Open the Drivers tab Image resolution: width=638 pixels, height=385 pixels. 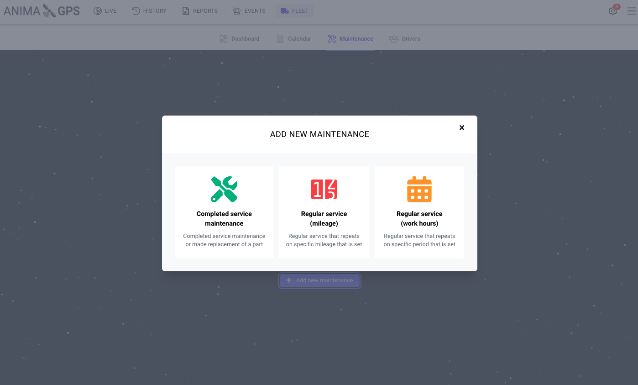tap(404, 39)
